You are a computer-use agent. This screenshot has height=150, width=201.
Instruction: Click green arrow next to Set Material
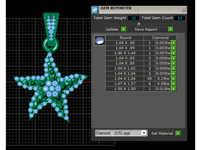(178, 133)
